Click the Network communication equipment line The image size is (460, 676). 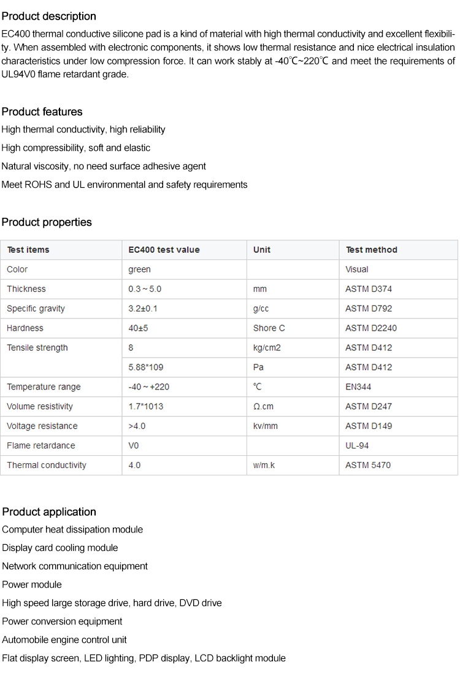pos(75,566)
